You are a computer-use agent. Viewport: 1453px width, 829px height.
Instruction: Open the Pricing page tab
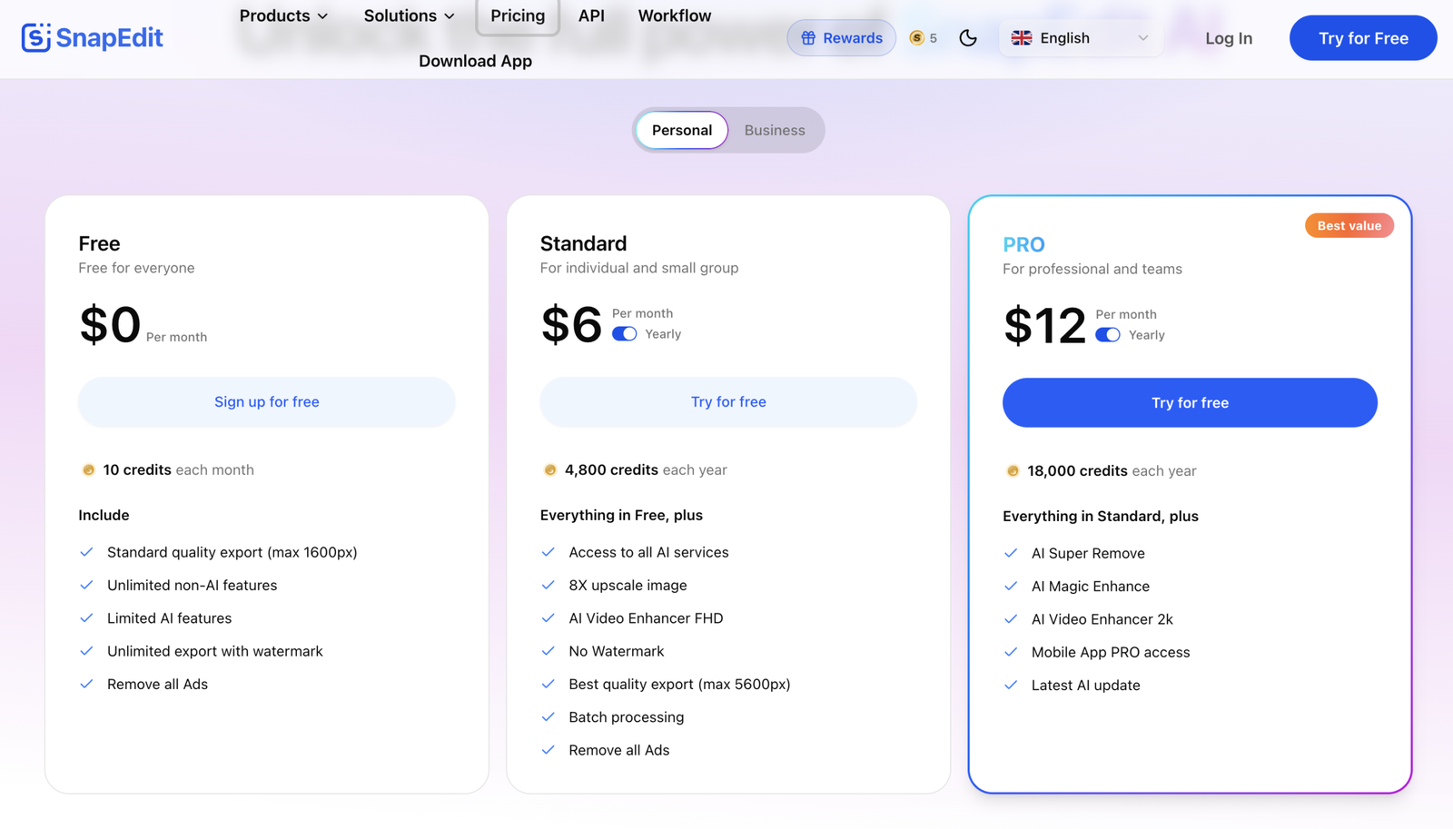[518, 15]
